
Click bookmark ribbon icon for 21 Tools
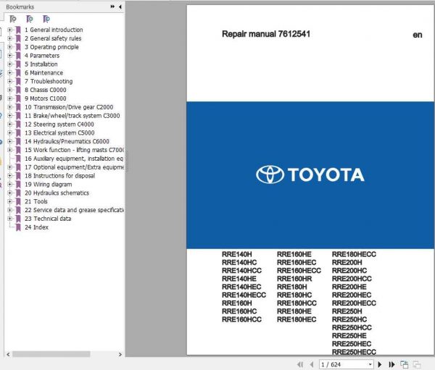[18, 202]
